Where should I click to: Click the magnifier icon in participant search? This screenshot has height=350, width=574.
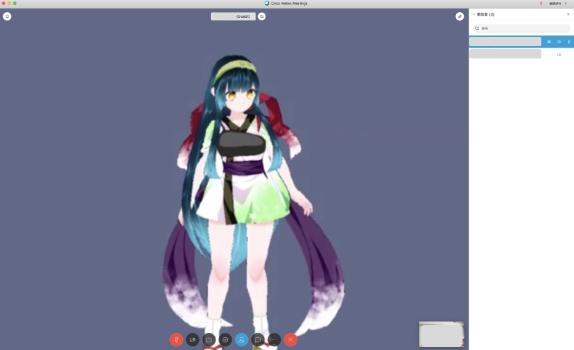(x=477, y=28)
